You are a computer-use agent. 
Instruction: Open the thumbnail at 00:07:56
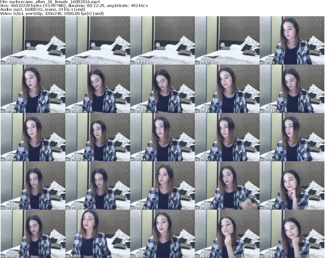tap(97, 186)
